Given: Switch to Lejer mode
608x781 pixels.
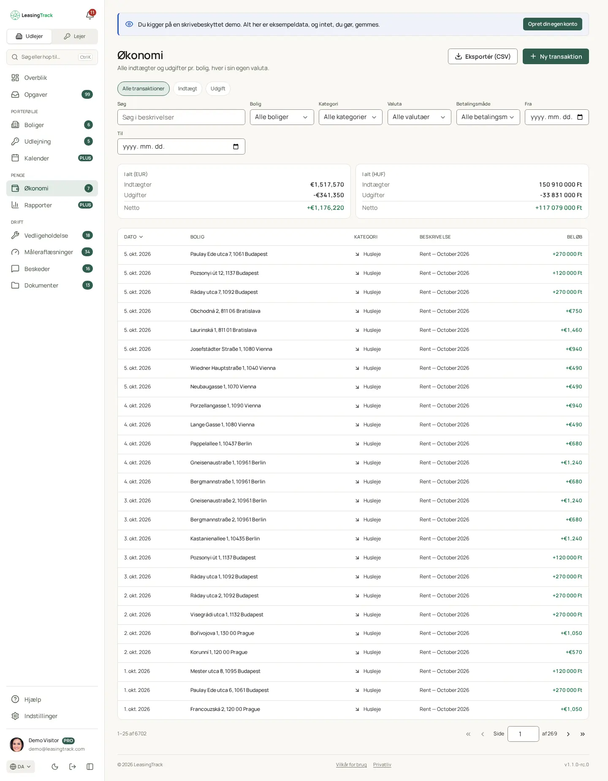Looking at the screenshot, I should (75, 36).
